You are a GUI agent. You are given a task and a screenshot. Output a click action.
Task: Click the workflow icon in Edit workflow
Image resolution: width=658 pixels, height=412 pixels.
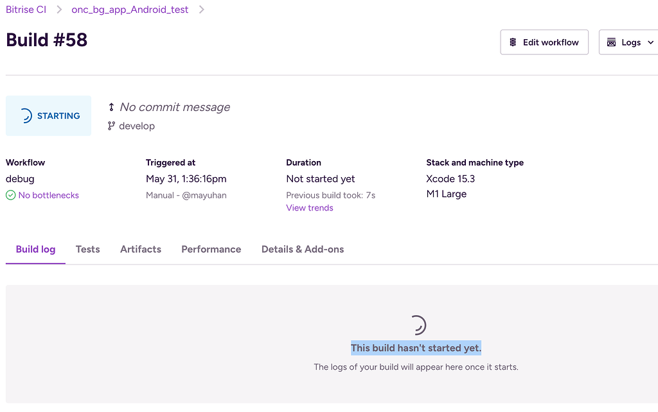tap(513, 42)
